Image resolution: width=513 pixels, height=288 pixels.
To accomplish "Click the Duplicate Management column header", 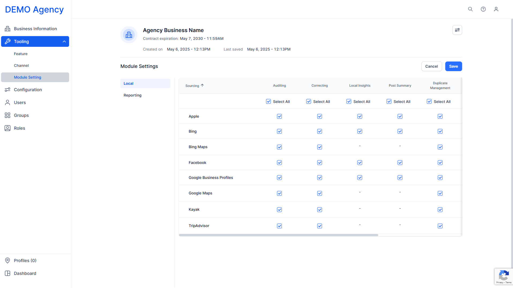I will point(440,86).
